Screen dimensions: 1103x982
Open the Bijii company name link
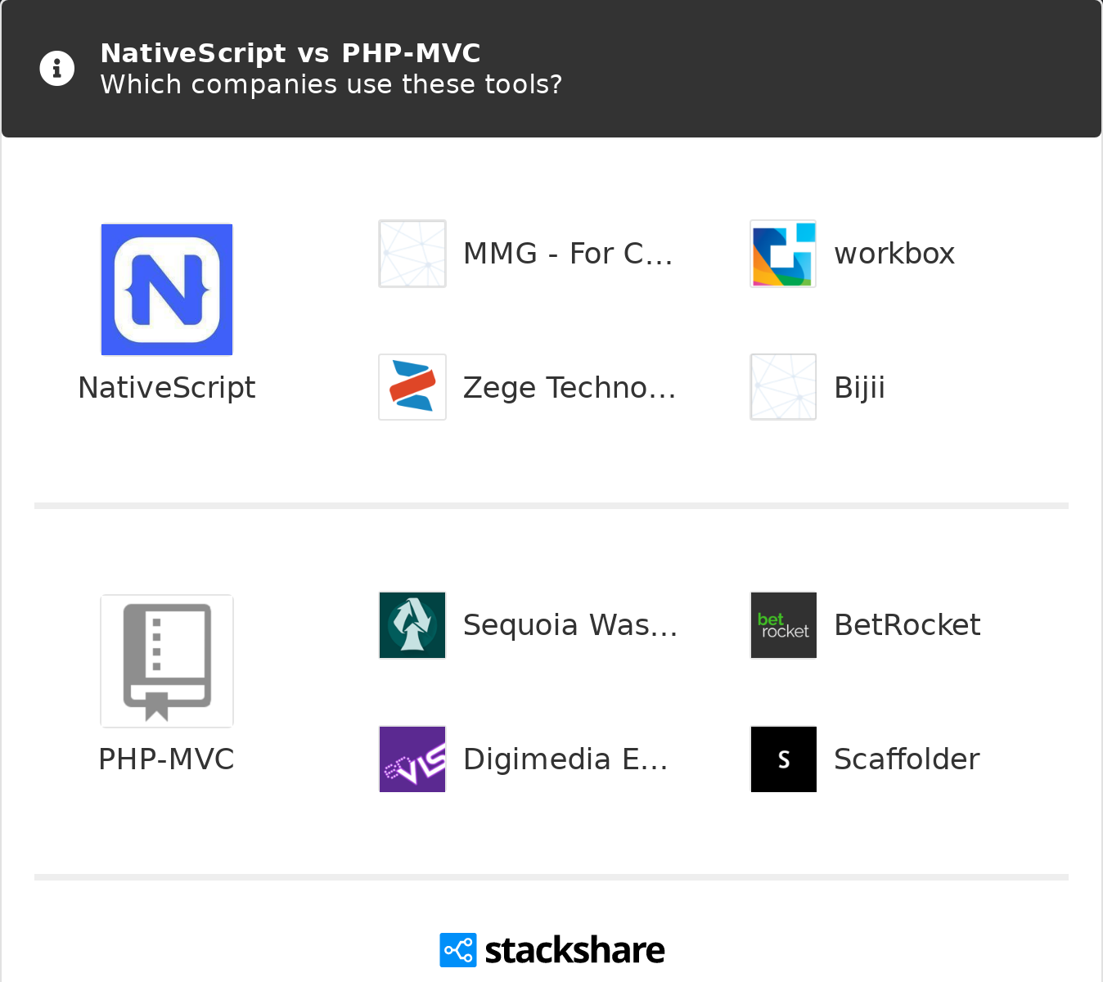pyautogui.click(x=859, y=388)
